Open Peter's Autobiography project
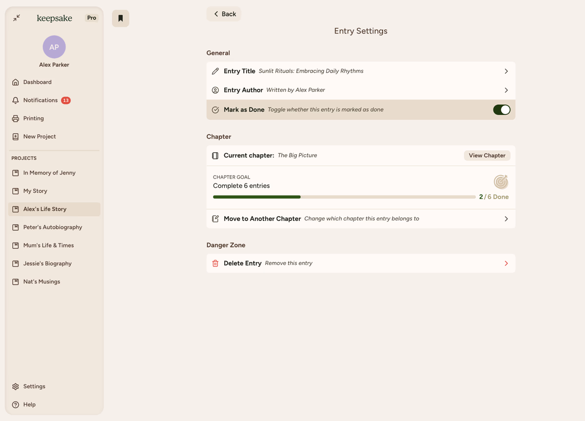 53,227
